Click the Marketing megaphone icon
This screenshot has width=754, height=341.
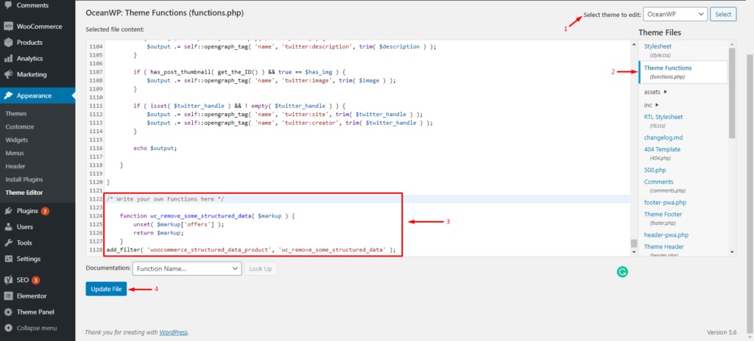[8, 75]
